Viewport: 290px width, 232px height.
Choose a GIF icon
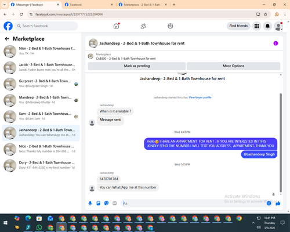coord(115,203)
